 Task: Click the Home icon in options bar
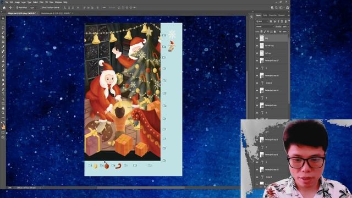click(4, 8)
